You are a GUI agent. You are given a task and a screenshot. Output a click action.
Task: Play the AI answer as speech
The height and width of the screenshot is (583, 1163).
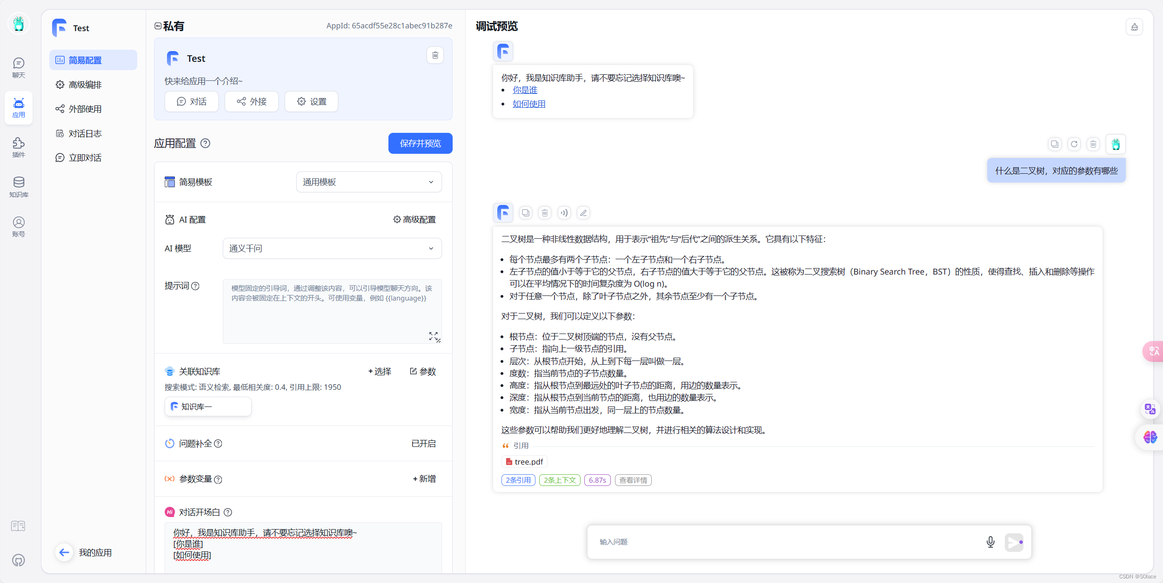[564, 213]
